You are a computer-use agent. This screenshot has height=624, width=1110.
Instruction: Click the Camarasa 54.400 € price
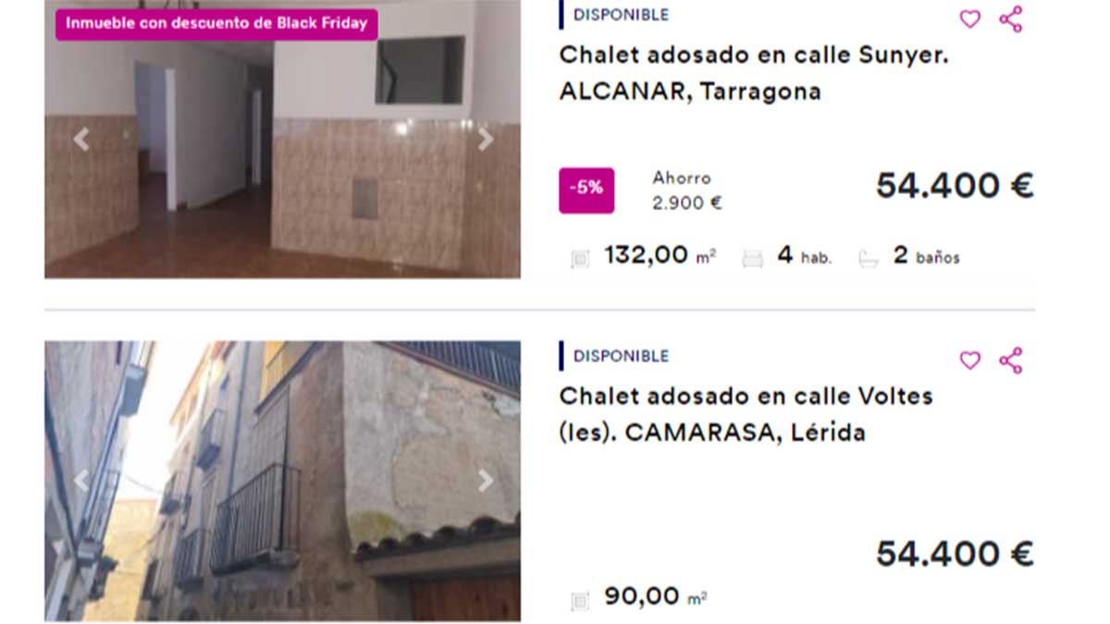click(955, 554)
